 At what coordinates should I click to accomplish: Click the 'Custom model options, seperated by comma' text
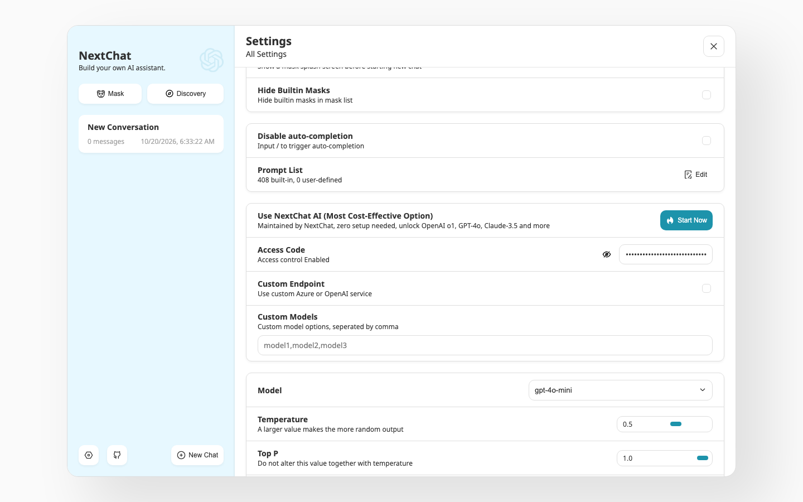pyautogui.click(x=328, y=327)
